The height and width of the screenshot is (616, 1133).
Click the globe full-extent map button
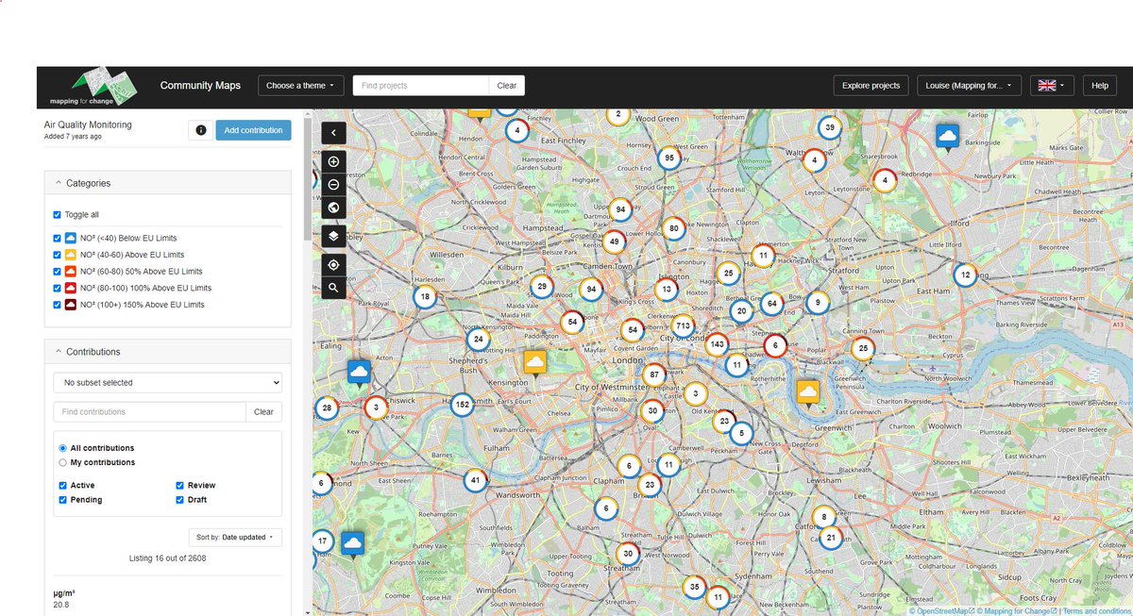(334, 208)
